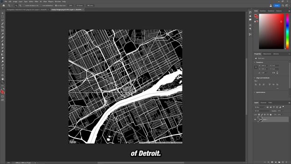Choose Zoom Out mode in options bar
The height and width of the screenshot is (164, 291).
[x=20, y=5]
